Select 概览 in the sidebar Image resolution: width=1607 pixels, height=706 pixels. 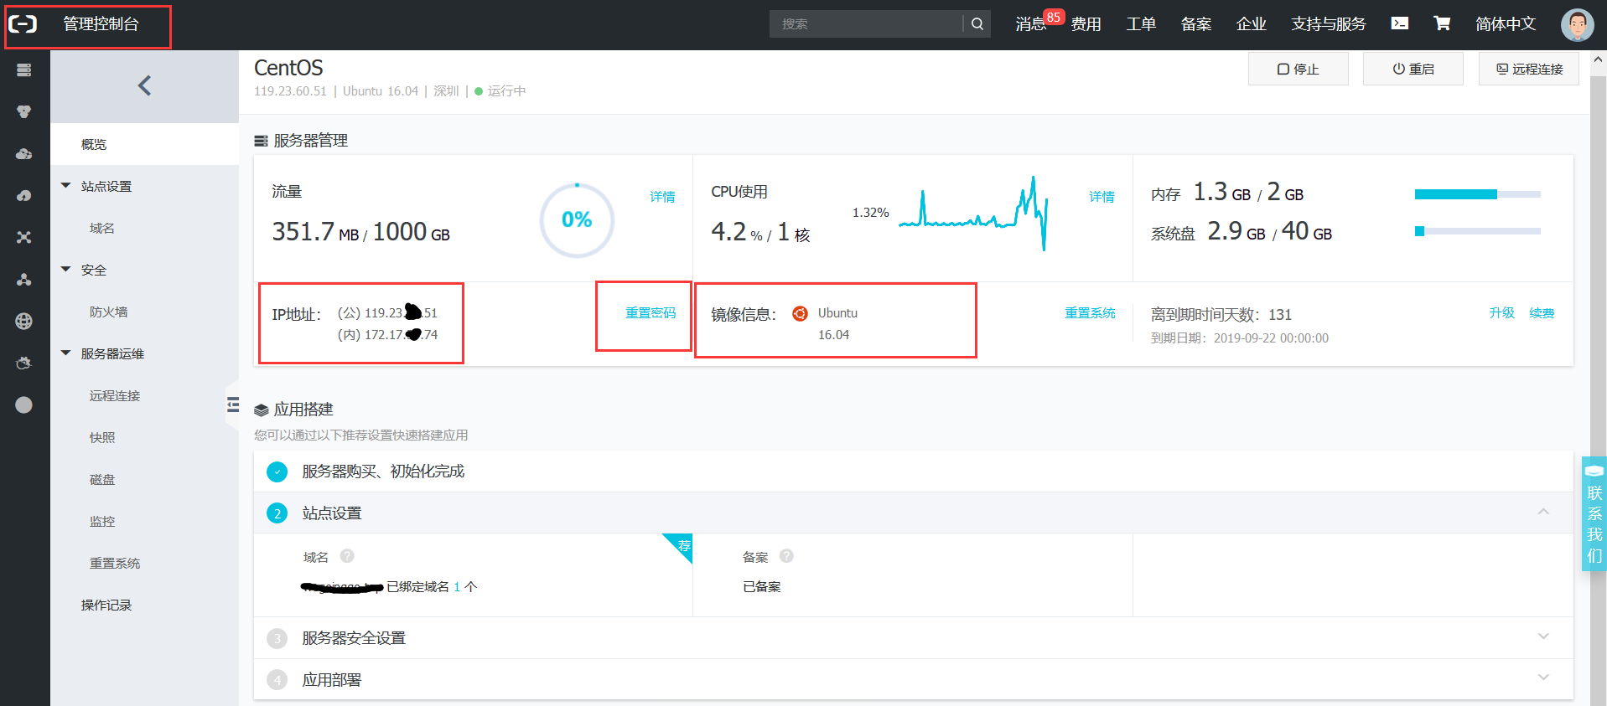[144, 144]
